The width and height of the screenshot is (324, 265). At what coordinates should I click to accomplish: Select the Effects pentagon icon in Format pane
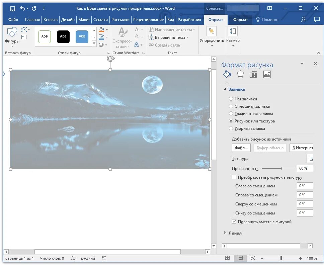(x=240, y=74)
